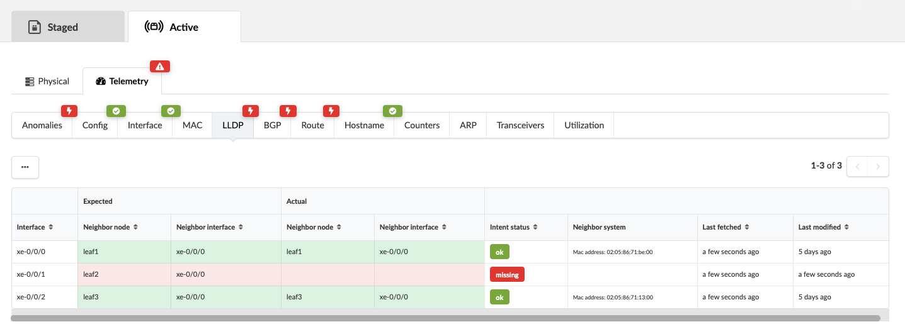Click the green check badge on Hostname
This screenshot has height=334, width=905.
392,111
